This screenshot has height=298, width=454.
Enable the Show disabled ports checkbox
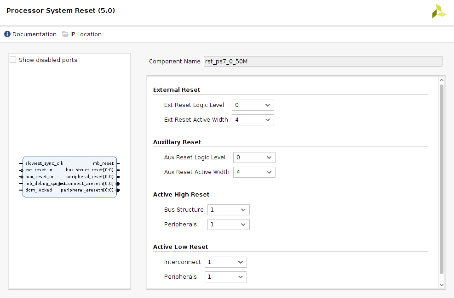pyautogui.click(x=13, y=60)
